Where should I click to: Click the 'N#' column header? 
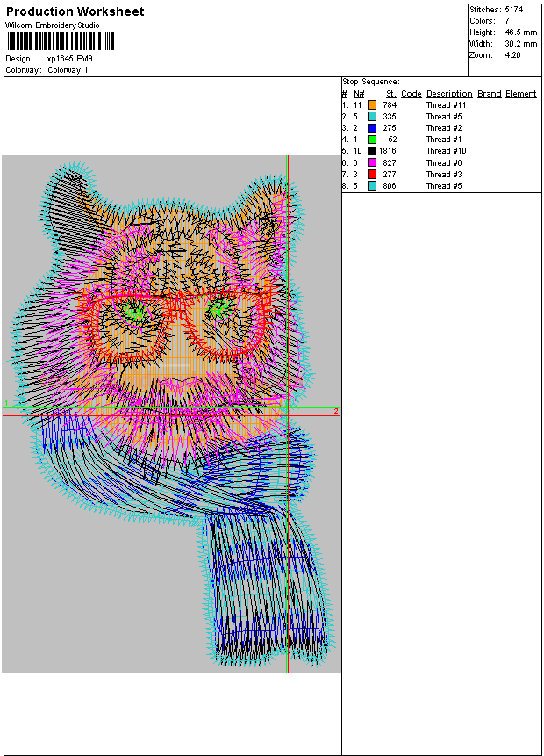point(359,94)
